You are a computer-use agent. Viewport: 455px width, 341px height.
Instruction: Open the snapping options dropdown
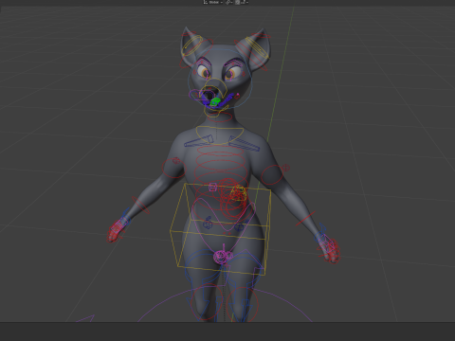click(245, 2)
